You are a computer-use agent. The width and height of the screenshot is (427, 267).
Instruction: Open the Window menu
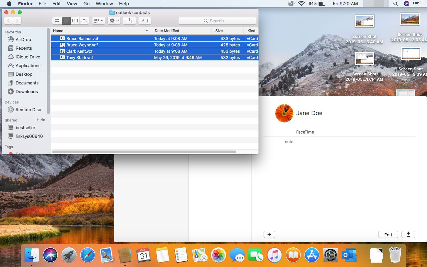pyautogui.click(x=104, y=4)
